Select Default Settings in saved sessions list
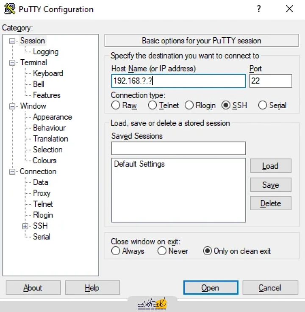Image resolution: width=305 pixels, height=312 pixels. tap(139, 164)
